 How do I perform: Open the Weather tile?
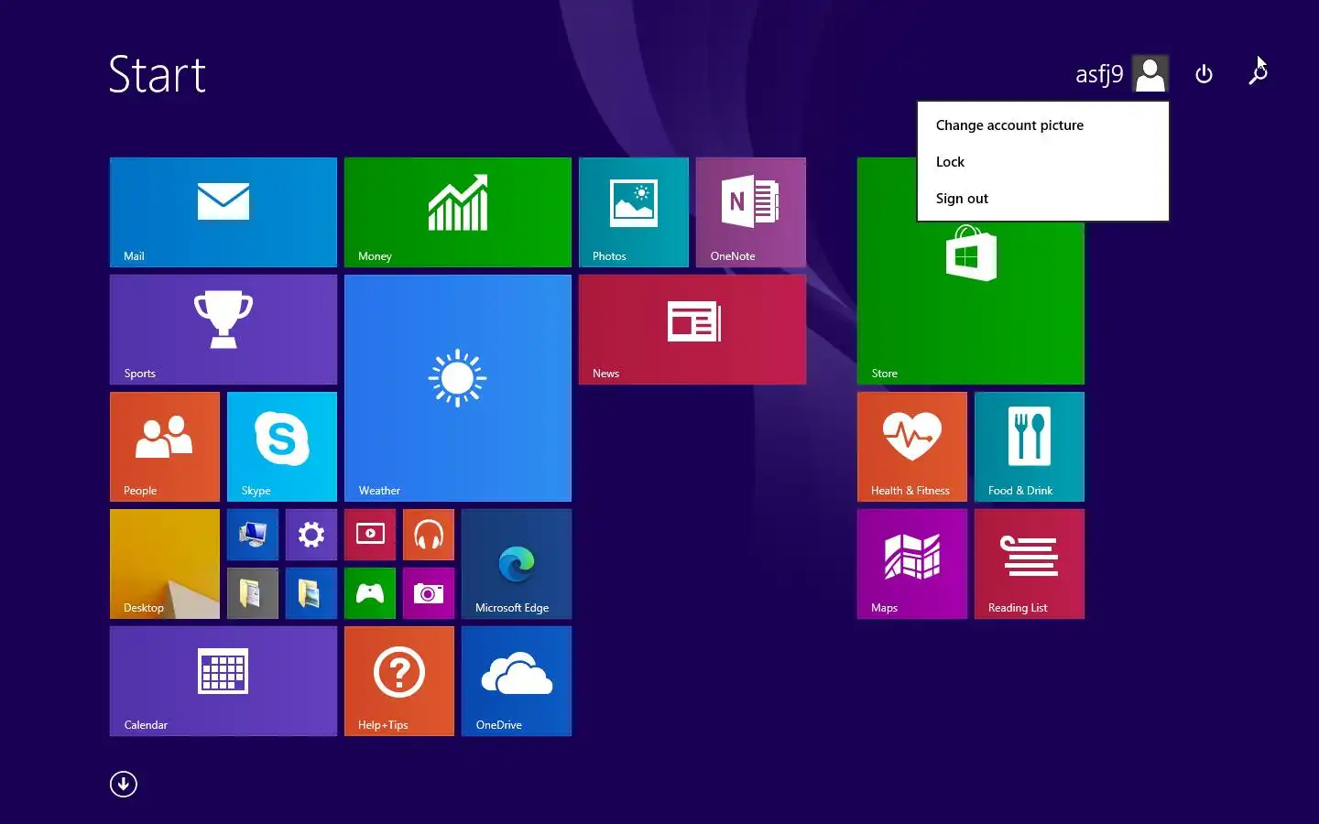(x=458, y=388)
